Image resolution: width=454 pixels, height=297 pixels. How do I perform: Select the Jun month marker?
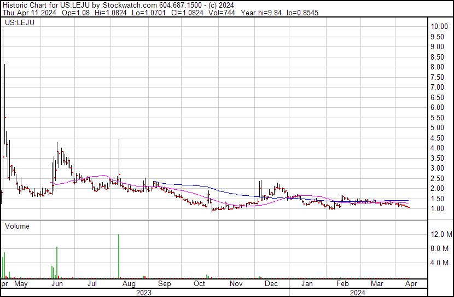tap(57, 284)
